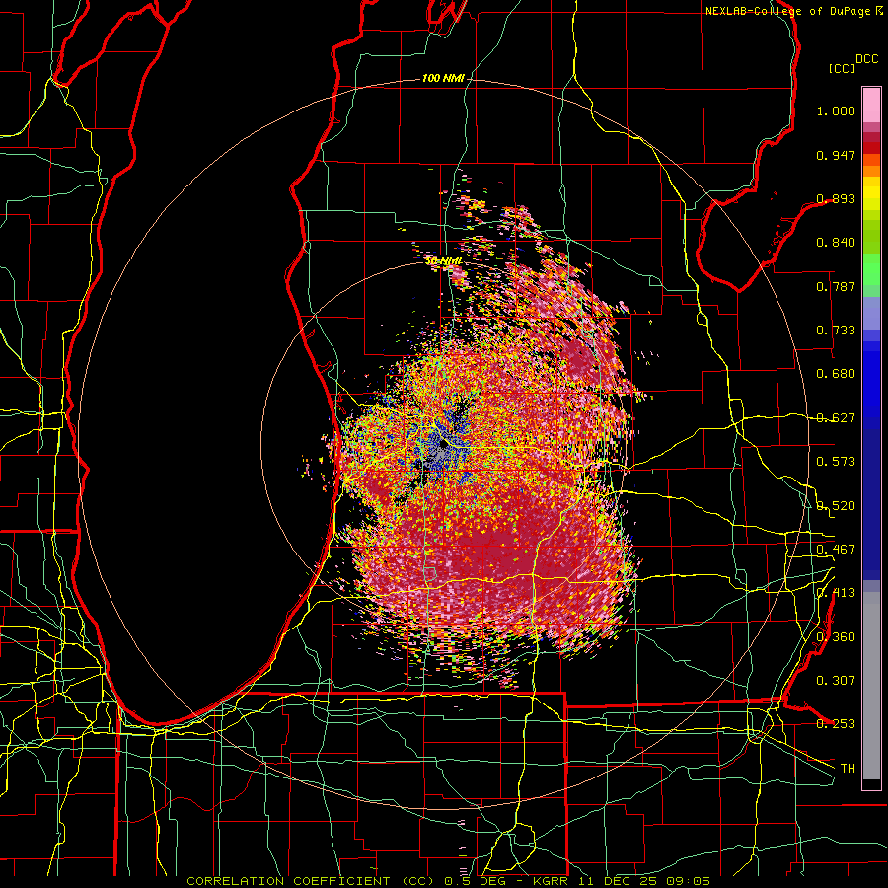Click the 1.000 legend value
The width and height of the screenshot is (888, 888).
pos(836,111)
